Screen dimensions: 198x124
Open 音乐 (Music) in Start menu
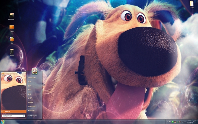coord(30,90)
